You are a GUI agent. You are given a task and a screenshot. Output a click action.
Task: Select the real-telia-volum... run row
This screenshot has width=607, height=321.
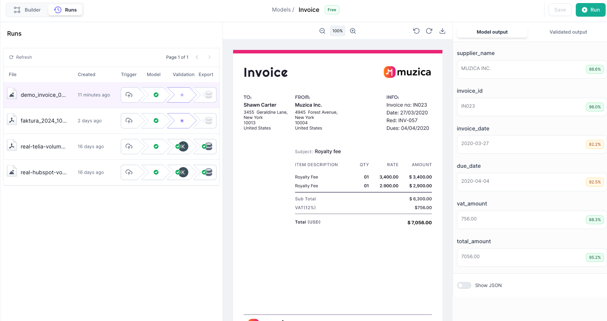coord(111,147)
